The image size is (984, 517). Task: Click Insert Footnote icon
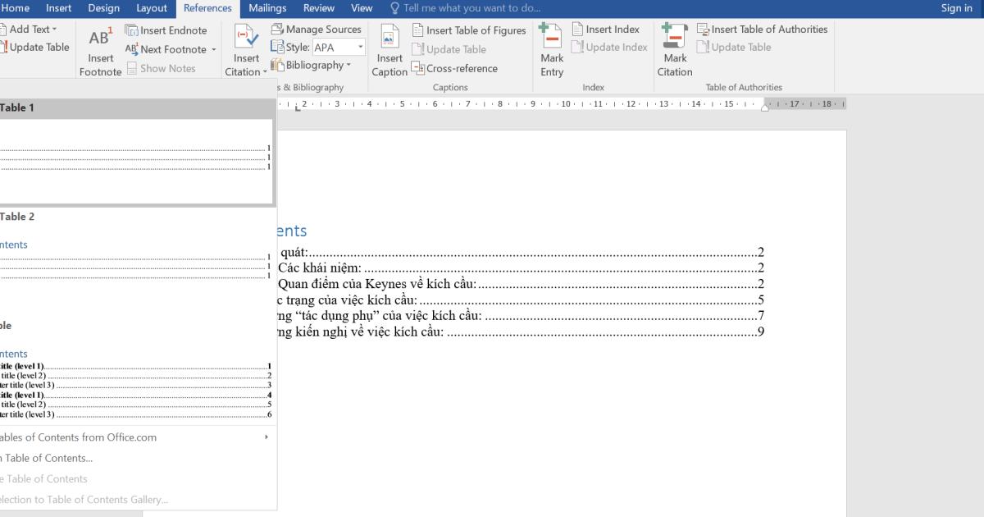tap(101, 51)
